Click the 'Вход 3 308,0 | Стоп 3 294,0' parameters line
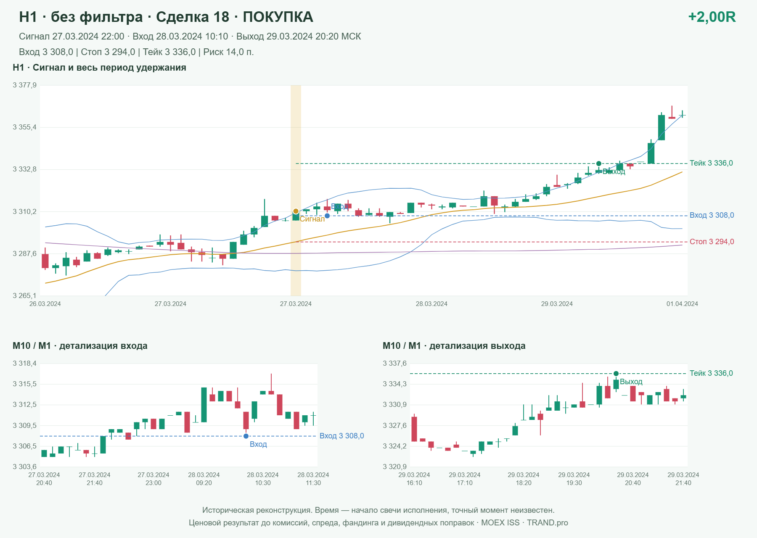The width and height of the screenshot is (757, 538). pyautogui.click(x=136, y=52)
